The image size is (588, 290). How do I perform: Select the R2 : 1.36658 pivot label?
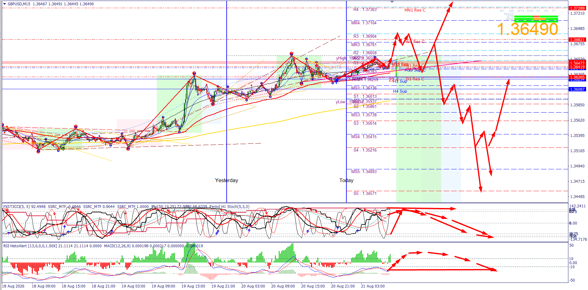click(x=365, y=53)
